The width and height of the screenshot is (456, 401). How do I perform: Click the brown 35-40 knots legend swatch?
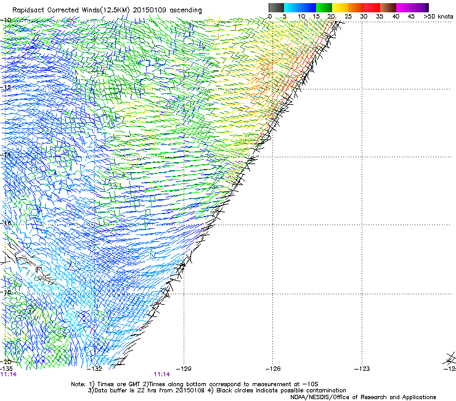[x=388, y=7]
